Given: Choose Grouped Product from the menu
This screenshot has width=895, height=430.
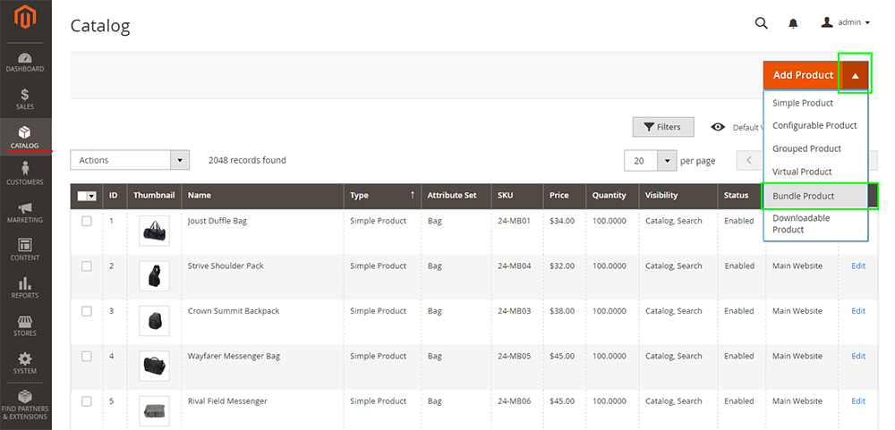Looking at the screenshot, I should click(806, 148).
